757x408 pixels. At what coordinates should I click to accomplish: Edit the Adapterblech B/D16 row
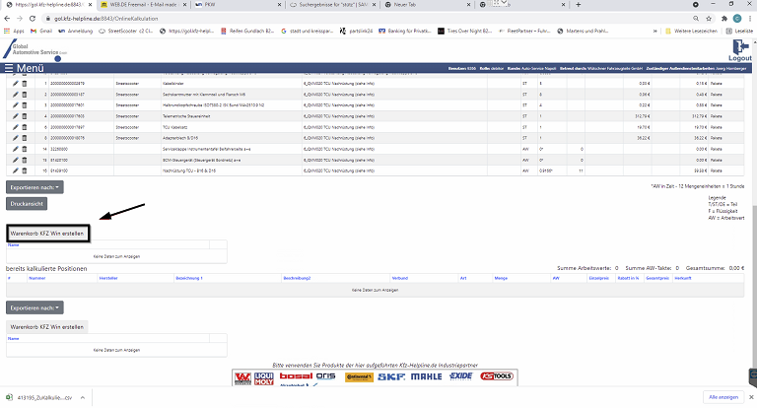[x=16, y=138]
